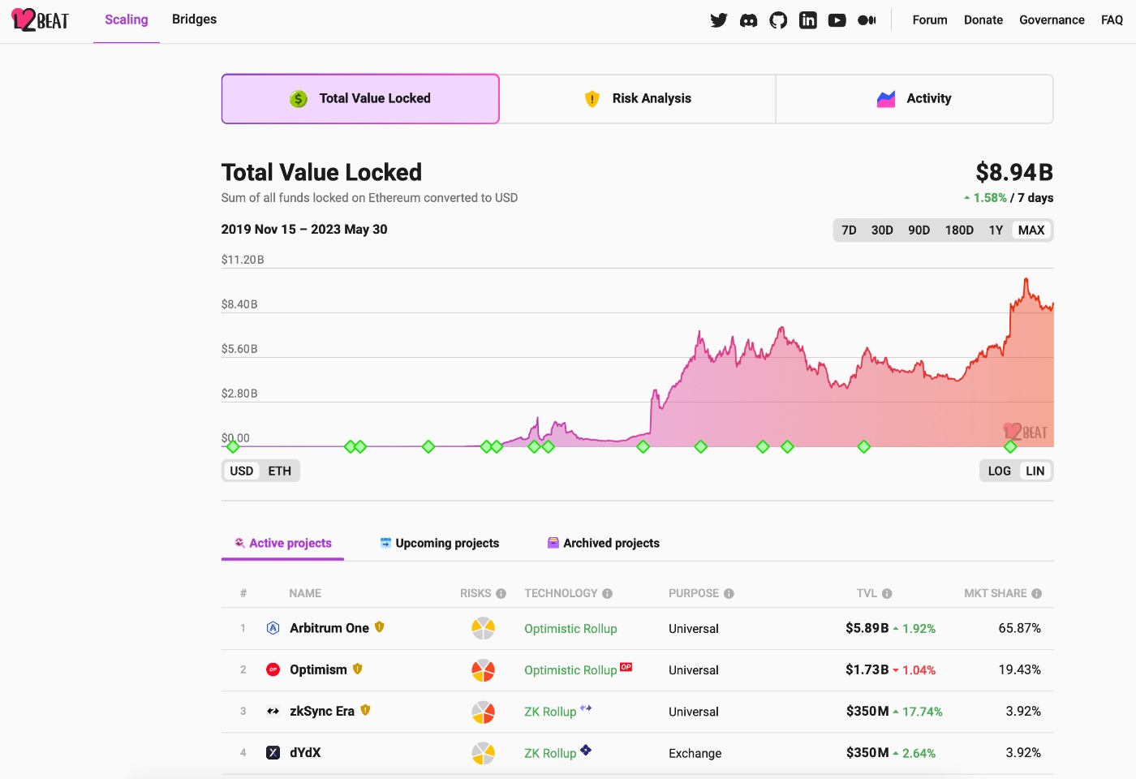Click the dYdX project logo
1136x779 pixels.
coord(273,752)
